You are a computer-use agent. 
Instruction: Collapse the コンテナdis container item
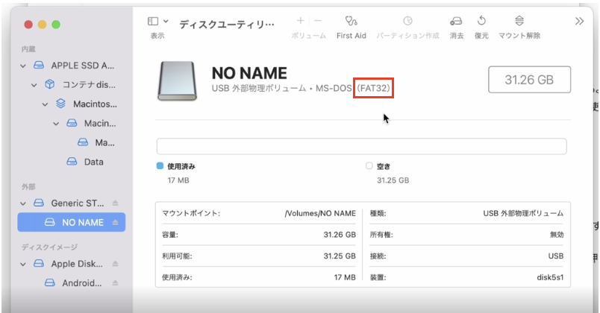pyautogui.click(x=34, y=85)
